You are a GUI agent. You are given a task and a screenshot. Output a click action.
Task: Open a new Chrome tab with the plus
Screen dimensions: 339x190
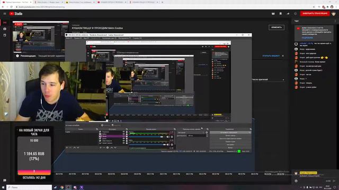[163, 2]
